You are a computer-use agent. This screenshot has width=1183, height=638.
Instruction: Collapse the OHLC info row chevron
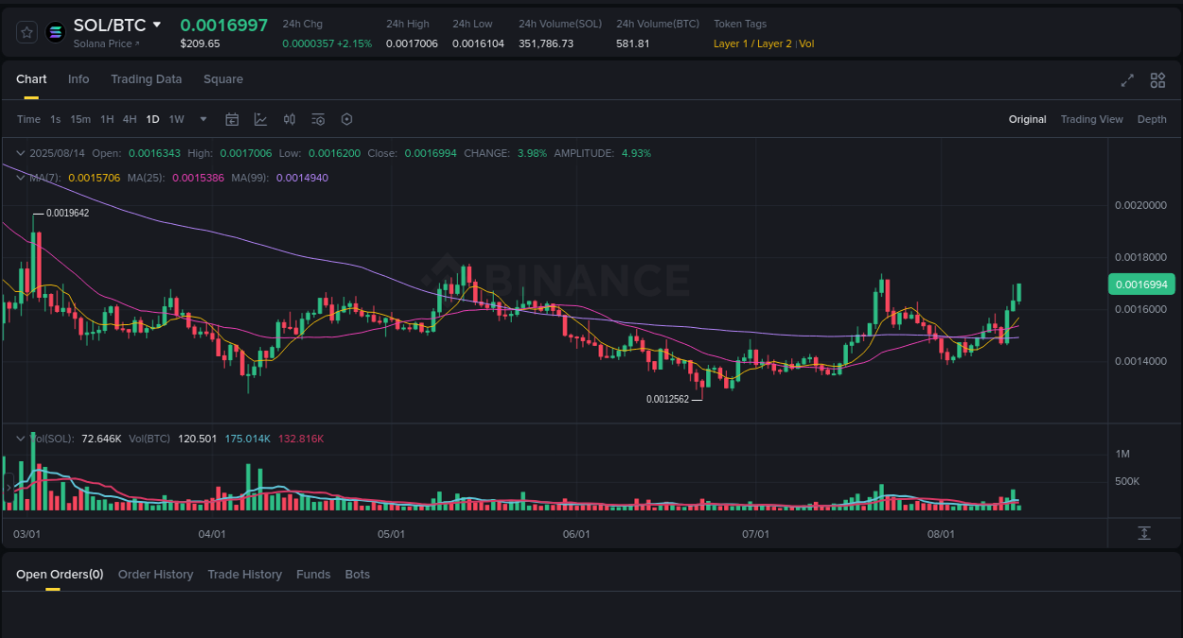click(20, 152)
